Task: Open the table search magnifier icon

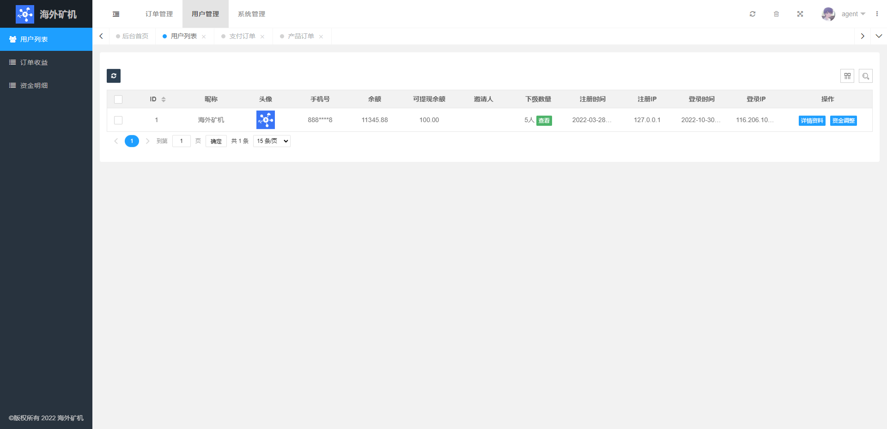Action: [x=865, y=76]
